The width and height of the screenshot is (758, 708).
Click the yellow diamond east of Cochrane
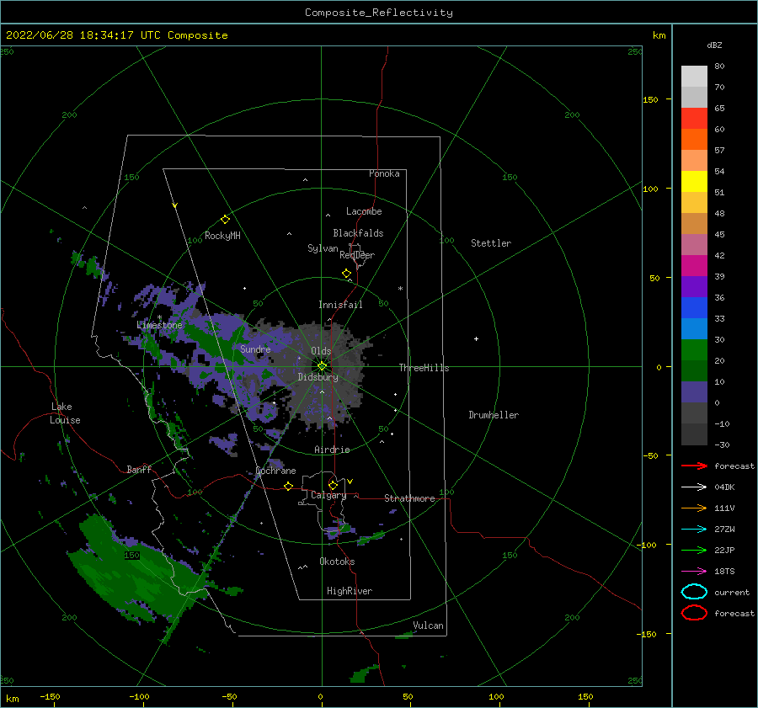point(289,487)
